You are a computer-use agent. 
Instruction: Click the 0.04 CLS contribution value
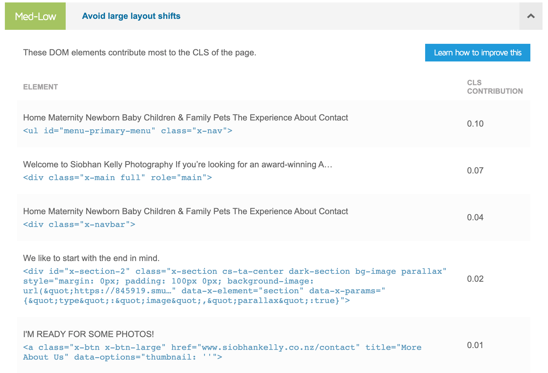pos(475,218)
